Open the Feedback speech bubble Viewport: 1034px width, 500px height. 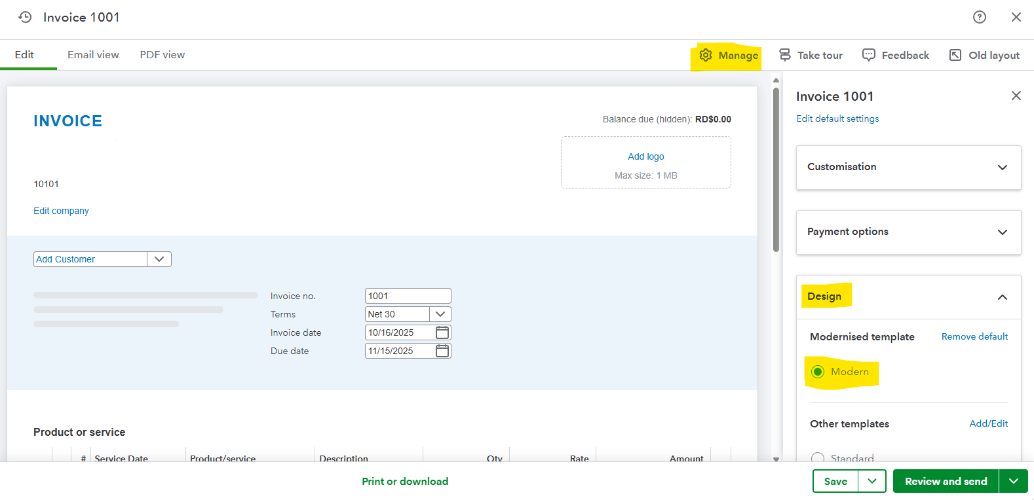click(x=896, y=56)
